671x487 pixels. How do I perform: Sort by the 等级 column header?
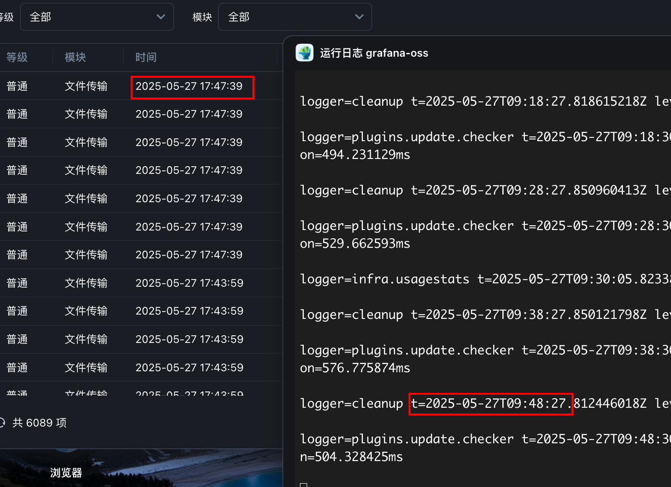point(17,58)
